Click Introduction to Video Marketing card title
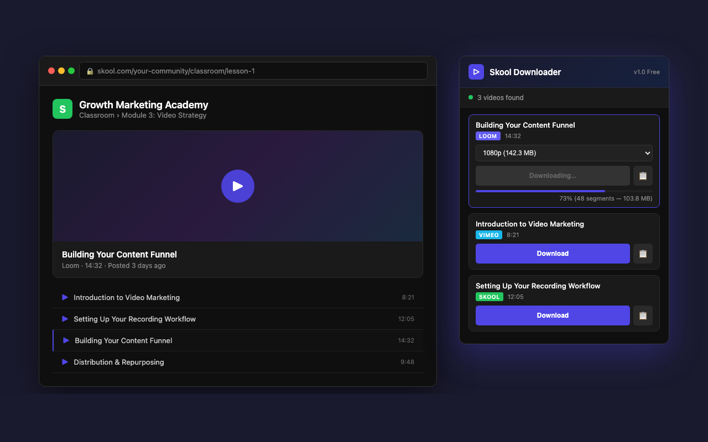 coord(530,224)
